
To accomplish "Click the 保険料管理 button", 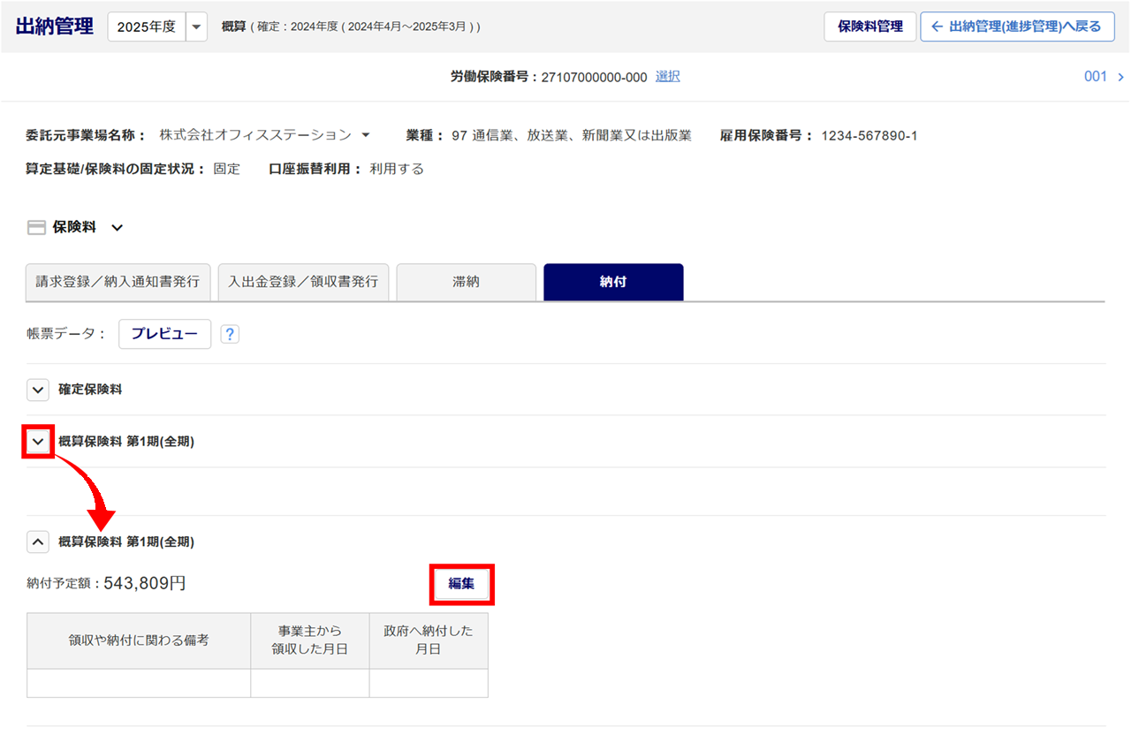I will [870, 27].
